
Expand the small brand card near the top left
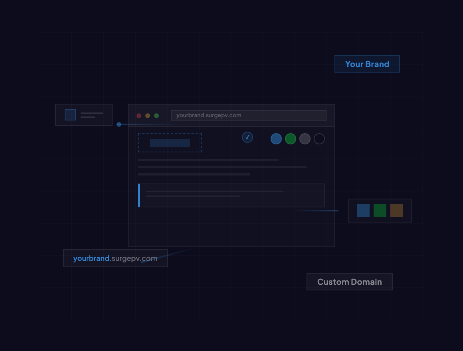(x=84, y=114)
